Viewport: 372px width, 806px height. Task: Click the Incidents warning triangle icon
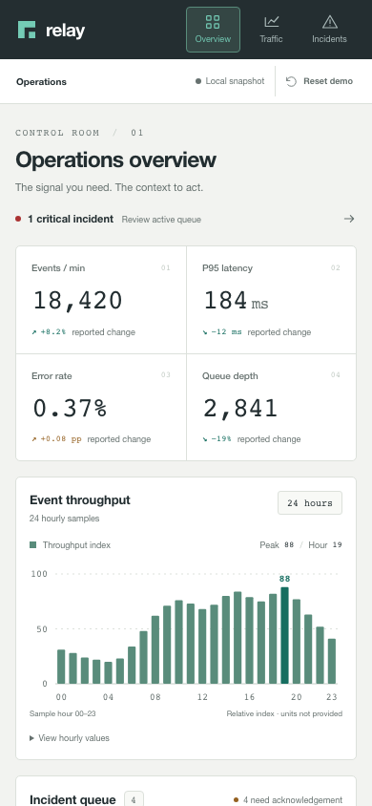point(329,22)
